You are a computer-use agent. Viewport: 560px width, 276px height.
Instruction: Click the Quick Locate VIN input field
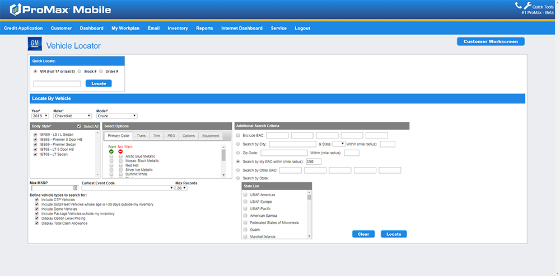coord(57,84)
